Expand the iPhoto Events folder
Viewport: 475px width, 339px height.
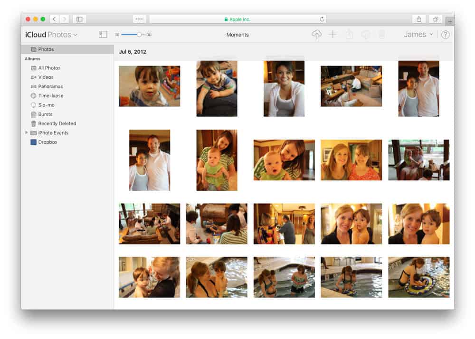[x=27, y=133]
